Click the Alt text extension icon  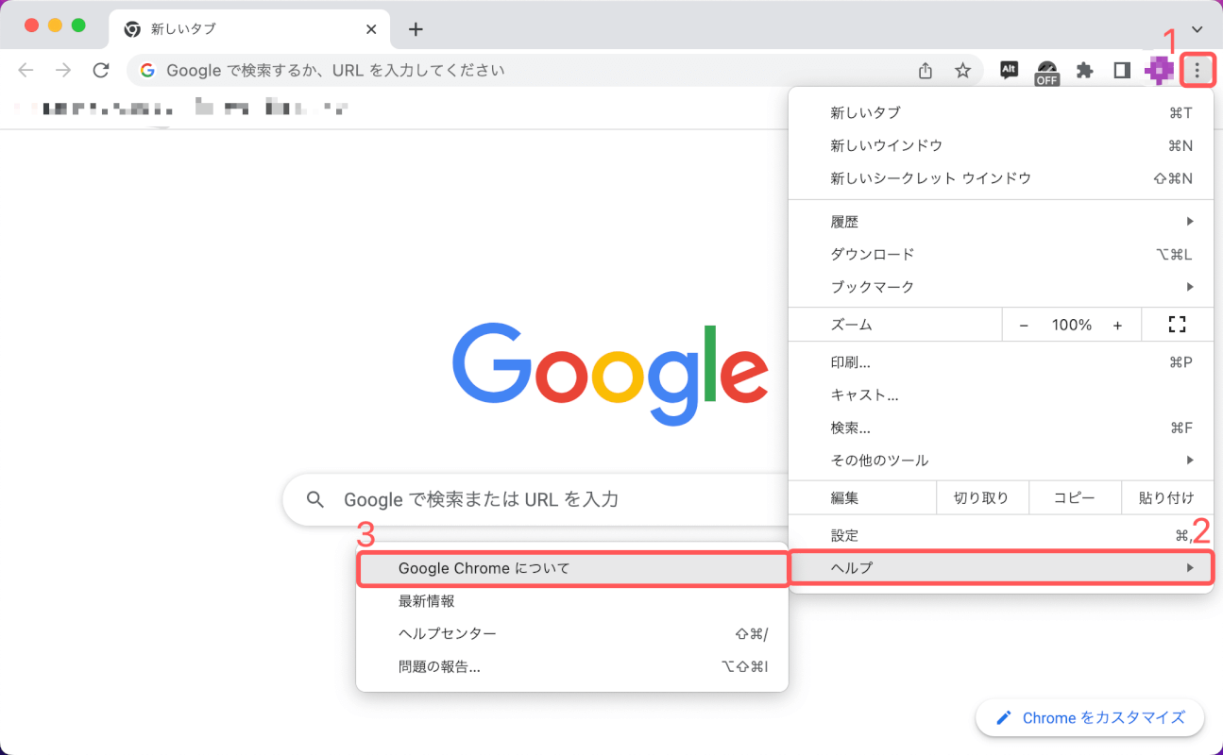click(x=1009, y=70)
